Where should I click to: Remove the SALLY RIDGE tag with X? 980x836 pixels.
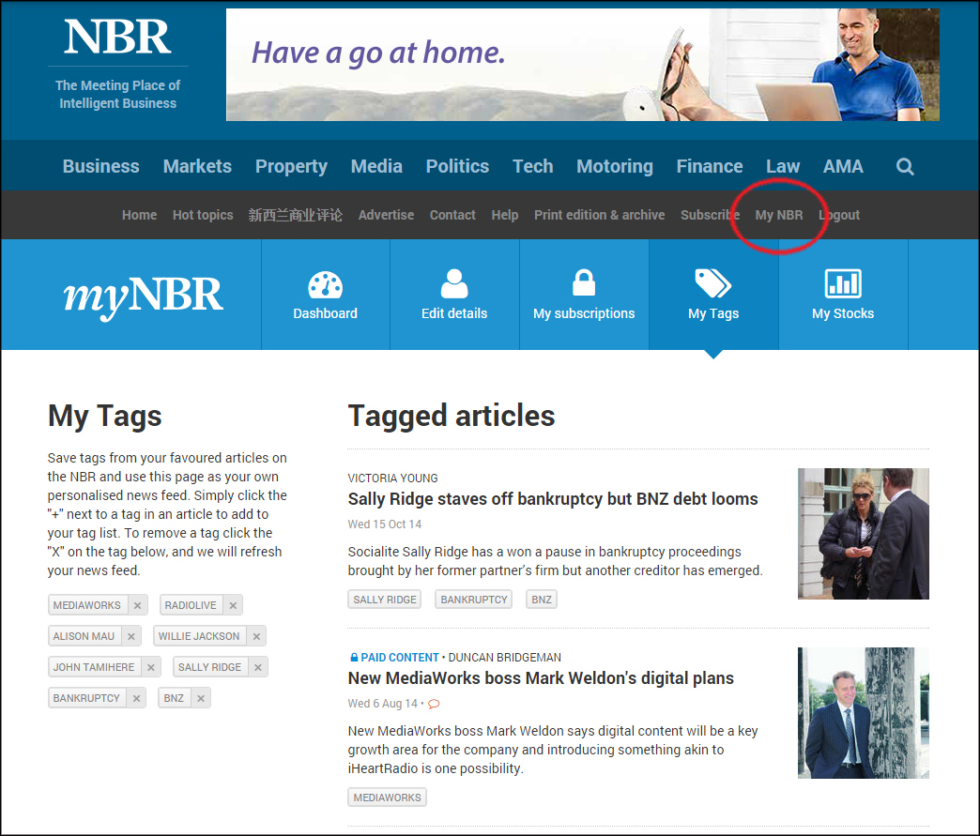(x=257, y=667)
